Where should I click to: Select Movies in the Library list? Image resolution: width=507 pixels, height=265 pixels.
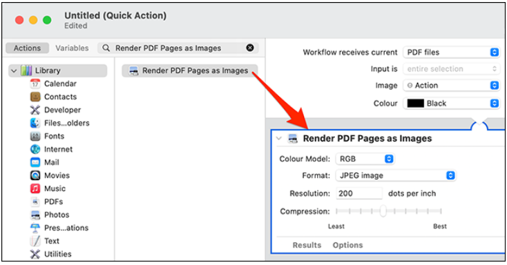pos(57,175)
